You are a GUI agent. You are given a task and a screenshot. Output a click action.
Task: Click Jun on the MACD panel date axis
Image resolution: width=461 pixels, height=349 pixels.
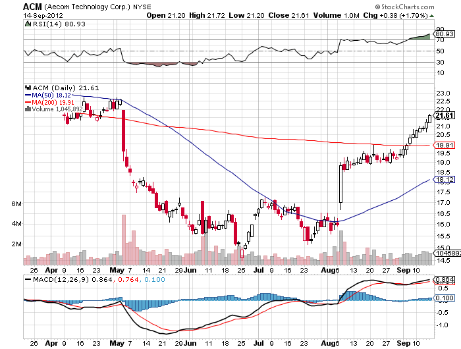[x=190, y=344]
